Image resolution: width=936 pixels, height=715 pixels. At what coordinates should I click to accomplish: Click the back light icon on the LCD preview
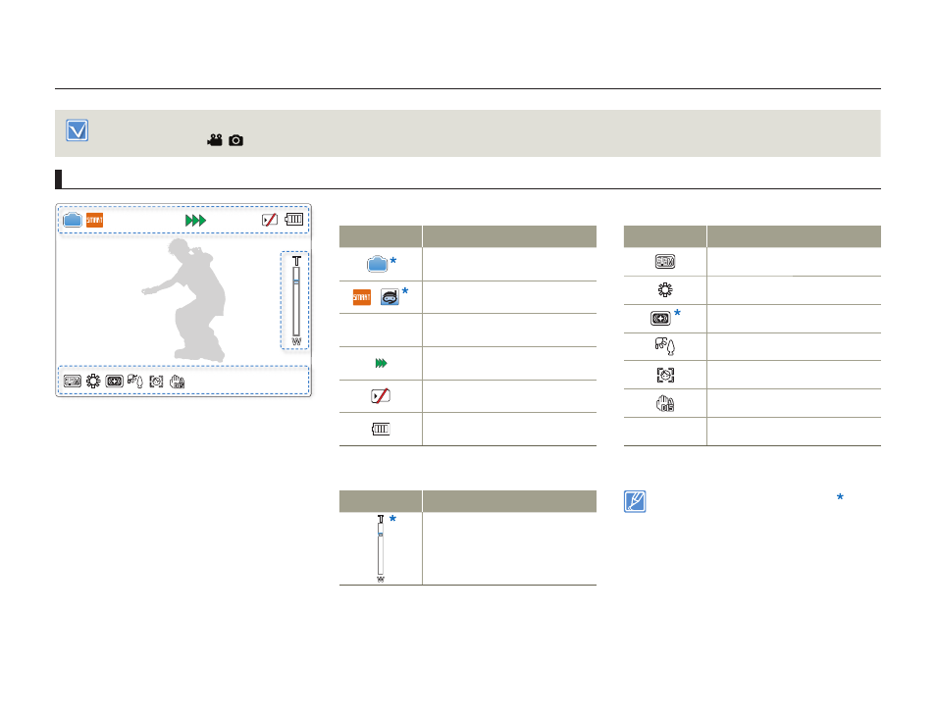click(114, 382)
